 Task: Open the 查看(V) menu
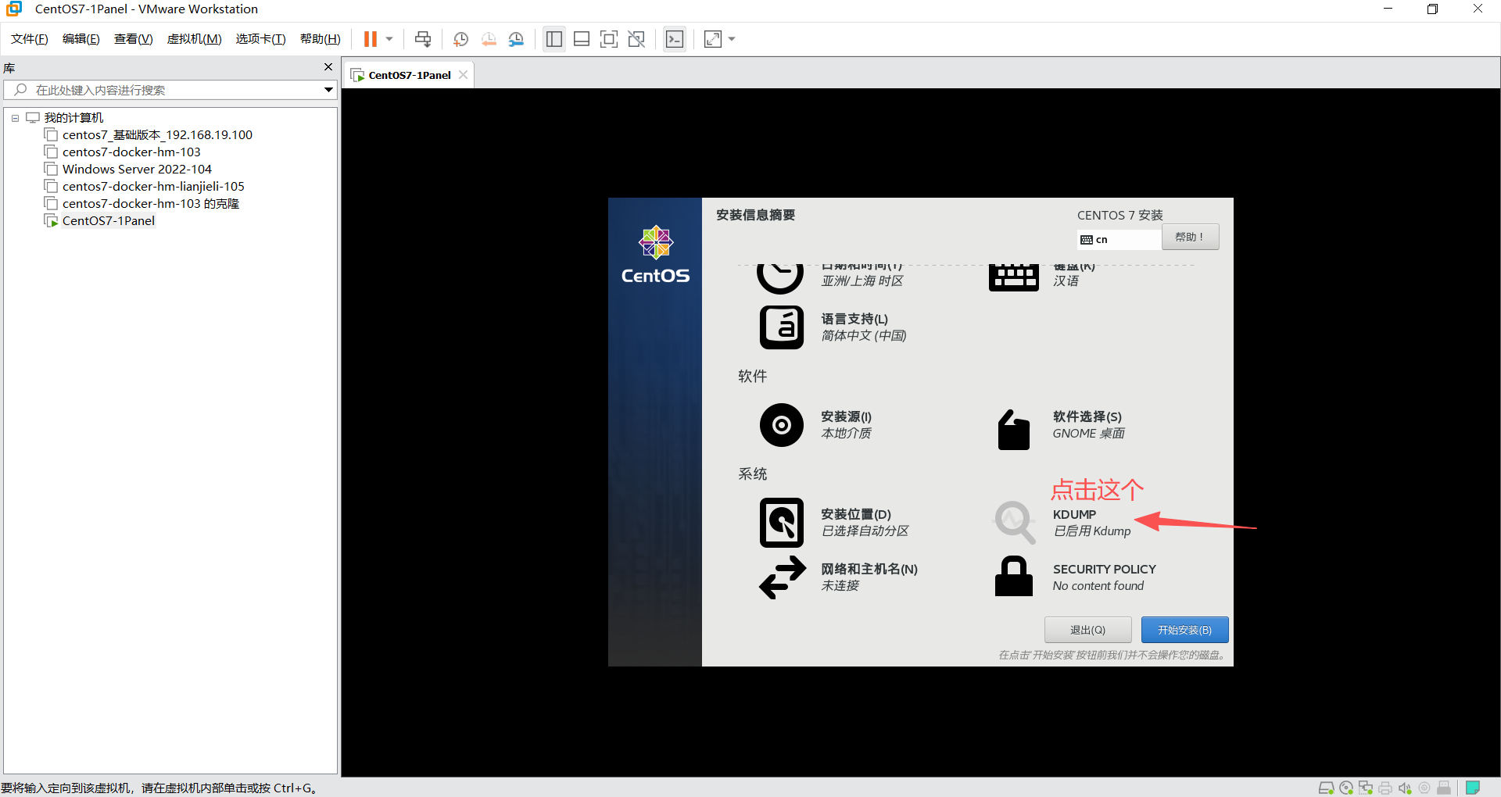pos(133,39)
